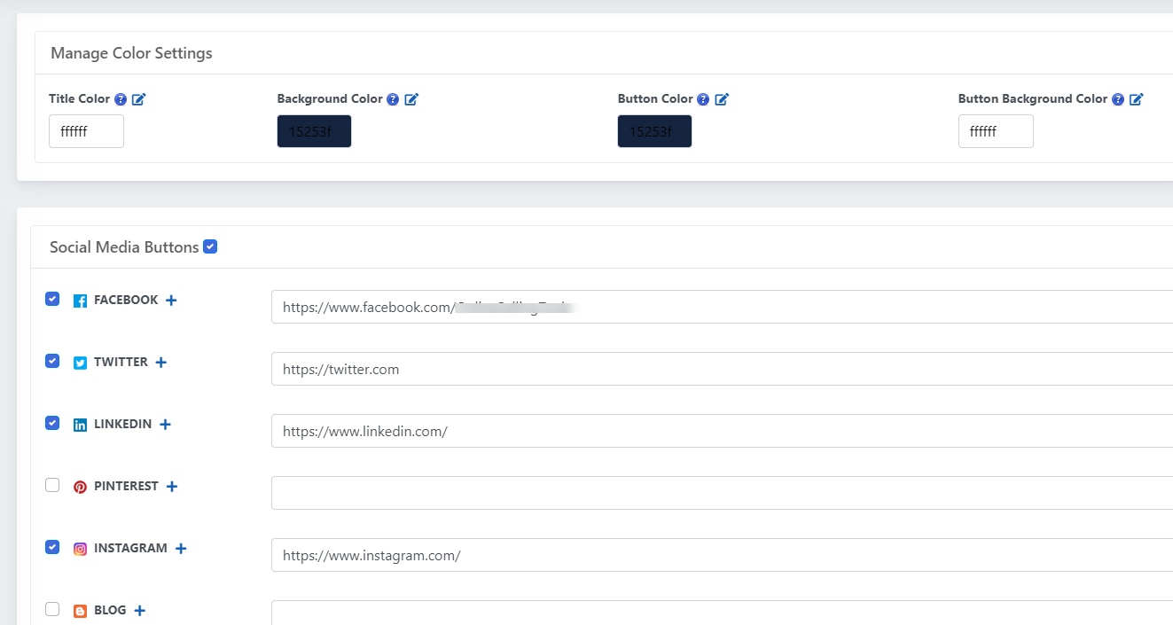1173x625 pixels.
Task: Click the plus sign next to Twitter
Action: [x=160, y=363]
